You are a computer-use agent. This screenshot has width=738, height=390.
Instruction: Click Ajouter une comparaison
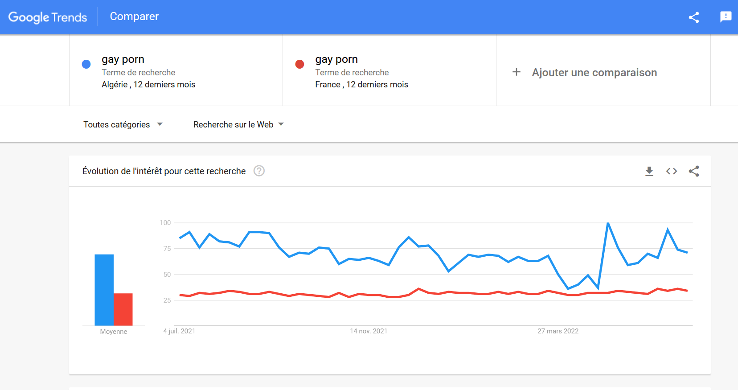594,73
